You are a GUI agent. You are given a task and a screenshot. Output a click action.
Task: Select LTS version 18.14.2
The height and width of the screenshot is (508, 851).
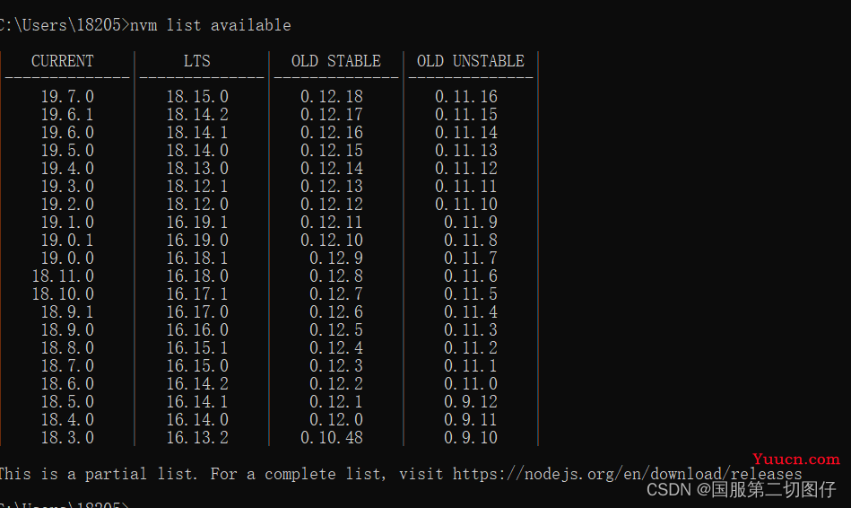[197, 115]
